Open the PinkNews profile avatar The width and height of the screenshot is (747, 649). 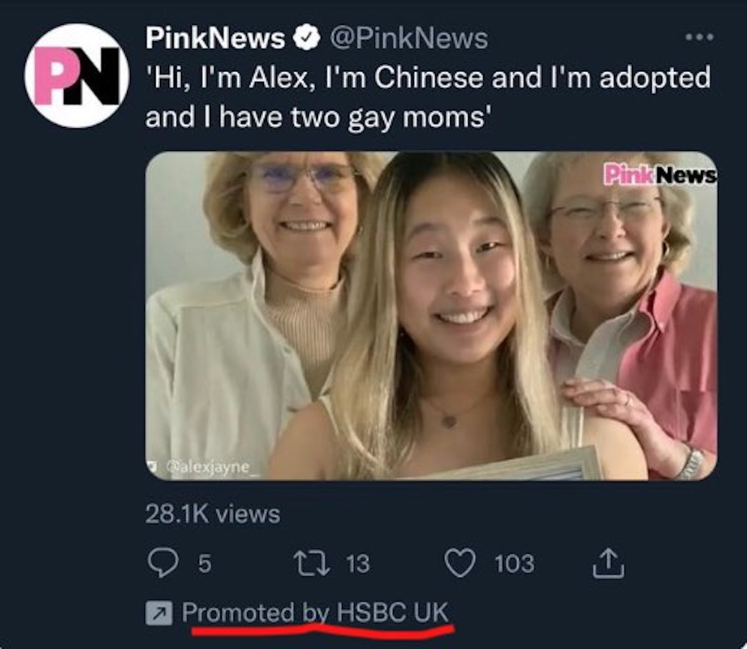[77, 75]
